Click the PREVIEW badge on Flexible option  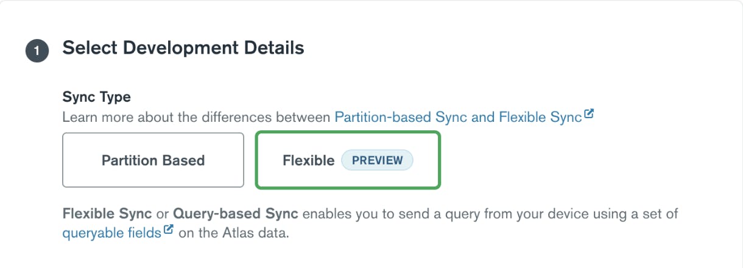(x=377, y=161)
